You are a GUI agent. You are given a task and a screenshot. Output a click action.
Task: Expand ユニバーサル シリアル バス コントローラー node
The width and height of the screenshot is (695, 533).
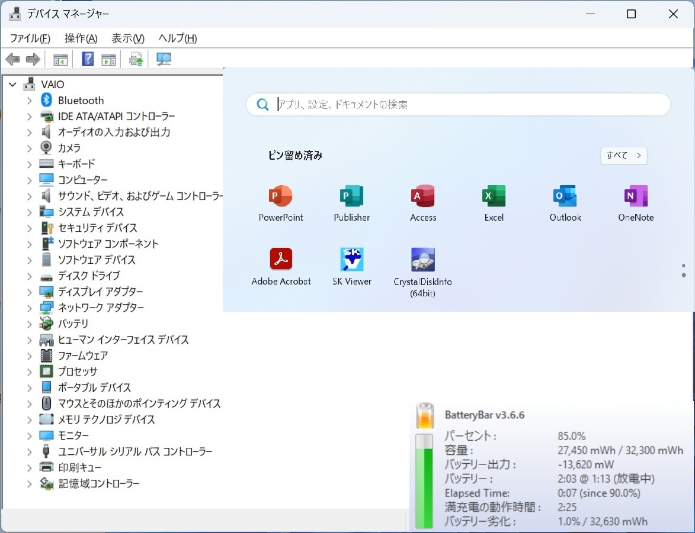(29, 452)
